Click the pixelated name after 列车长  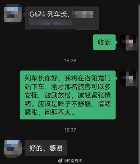(82, 14)
